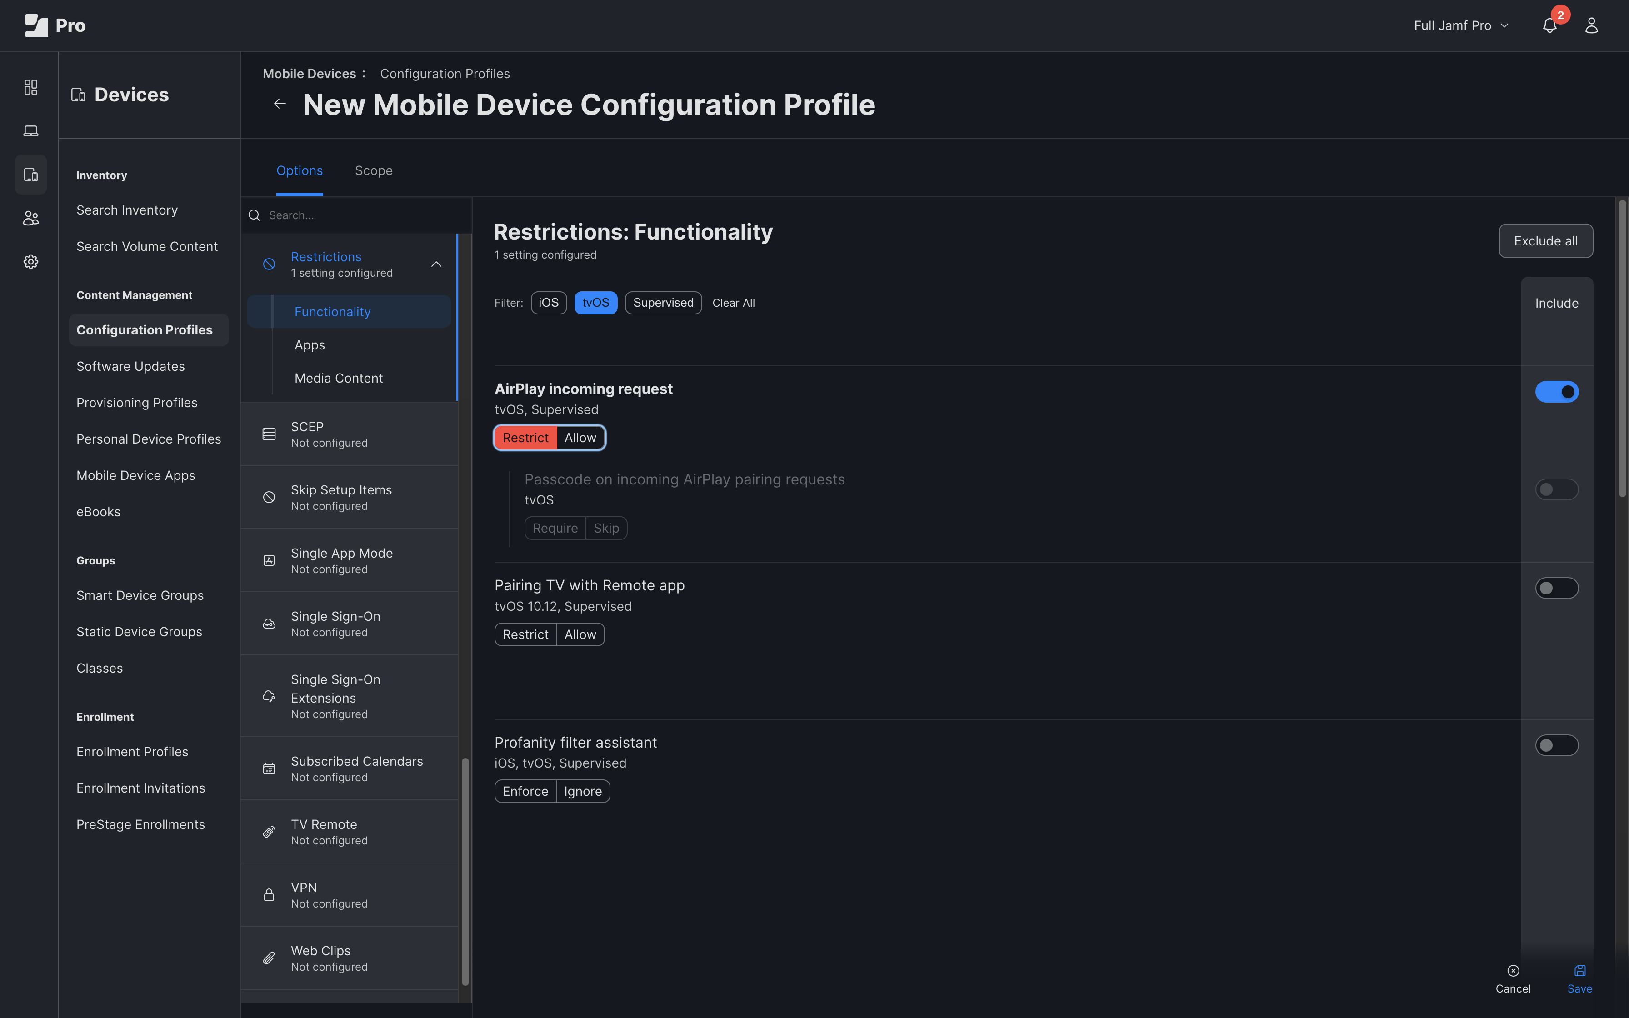
Task: Click the Skip Setup Items icon
Action: coord(269,498)
